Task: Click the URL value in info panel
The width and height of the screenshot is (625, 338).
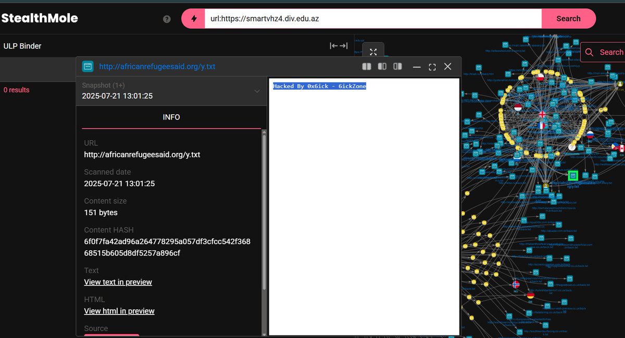Action: [x=142, y=154]
